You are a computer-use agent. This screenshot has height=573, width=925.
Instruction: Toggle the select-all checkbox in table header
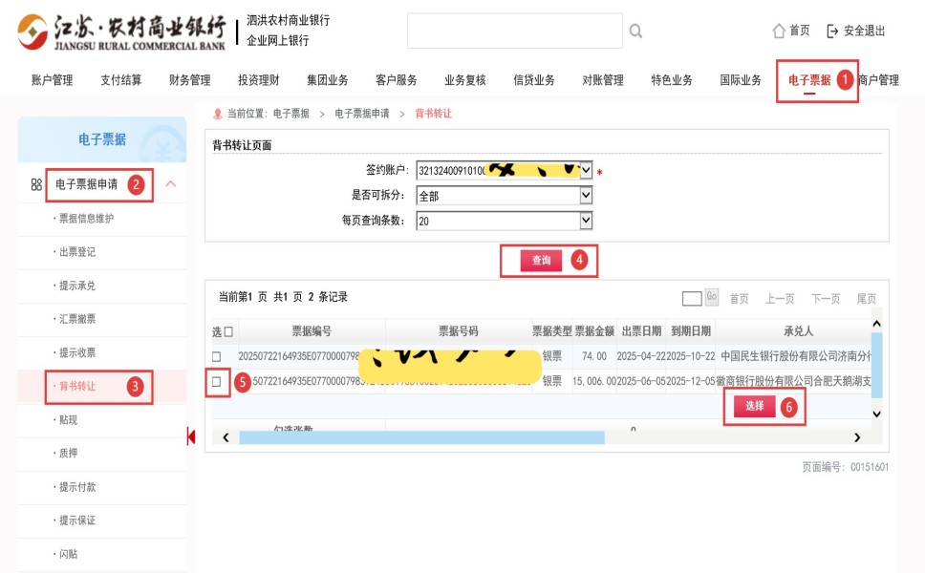[227, 331]
